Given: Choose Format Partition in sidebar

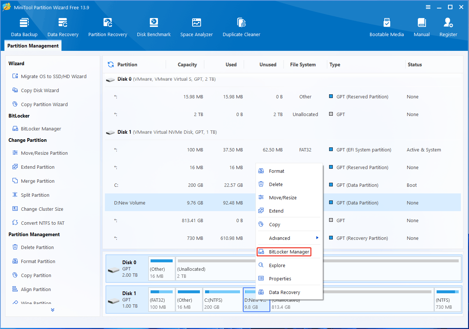Looking at the screenshot, I should click(33, 261).
